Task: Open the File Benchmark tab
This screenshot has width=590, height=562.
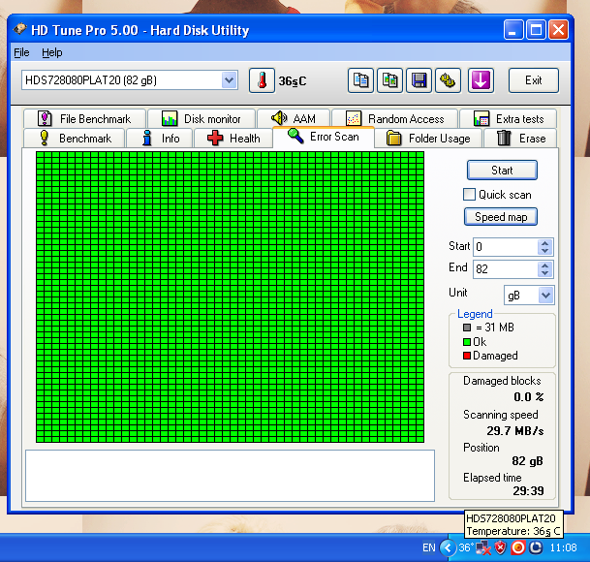Action: pyautogui.click(x=84, y=118)
